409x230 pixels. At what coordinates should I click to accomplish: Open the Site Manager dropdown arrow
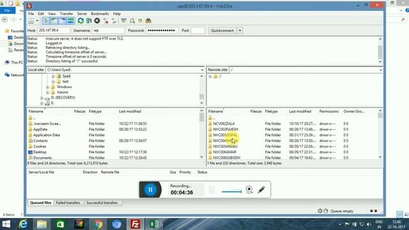pyautogui.click(x=37, y=20)
